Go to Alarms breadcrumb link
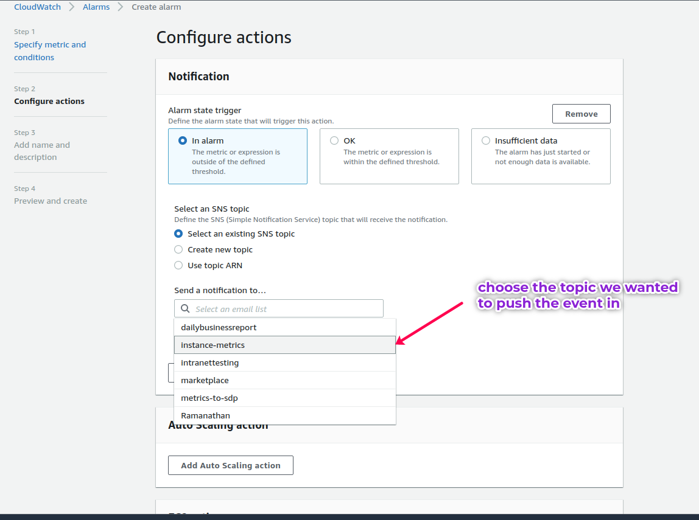699x520 pixels. [x=96, y=7]
